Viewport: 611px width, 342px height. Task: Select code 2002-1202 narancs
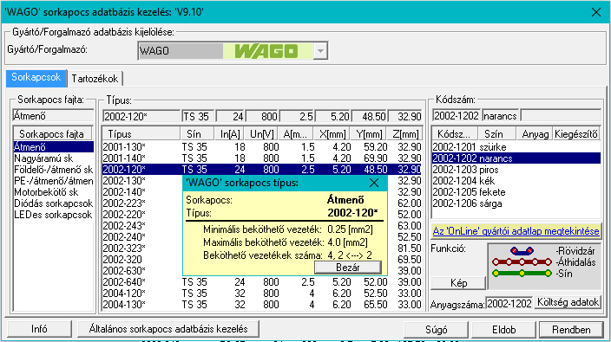(x=516, y=158)
